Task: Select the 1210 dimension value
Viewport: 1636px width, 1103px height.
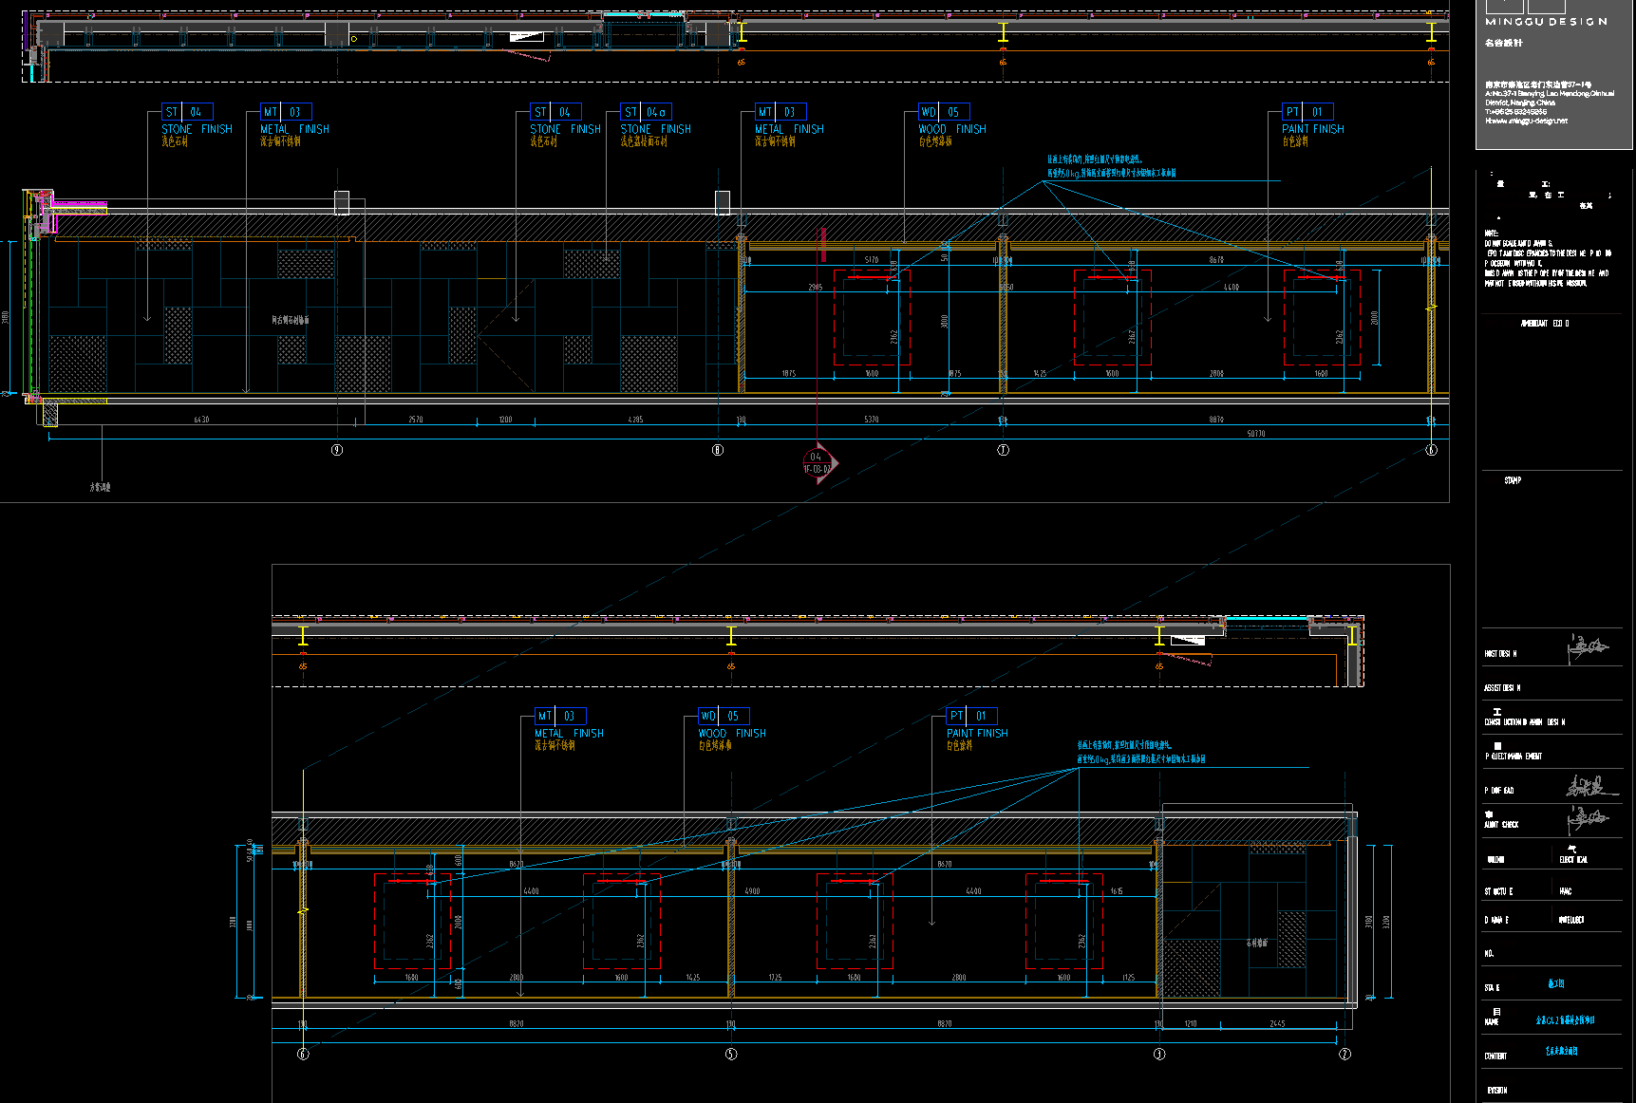Action: [x=1191, y=1024]
